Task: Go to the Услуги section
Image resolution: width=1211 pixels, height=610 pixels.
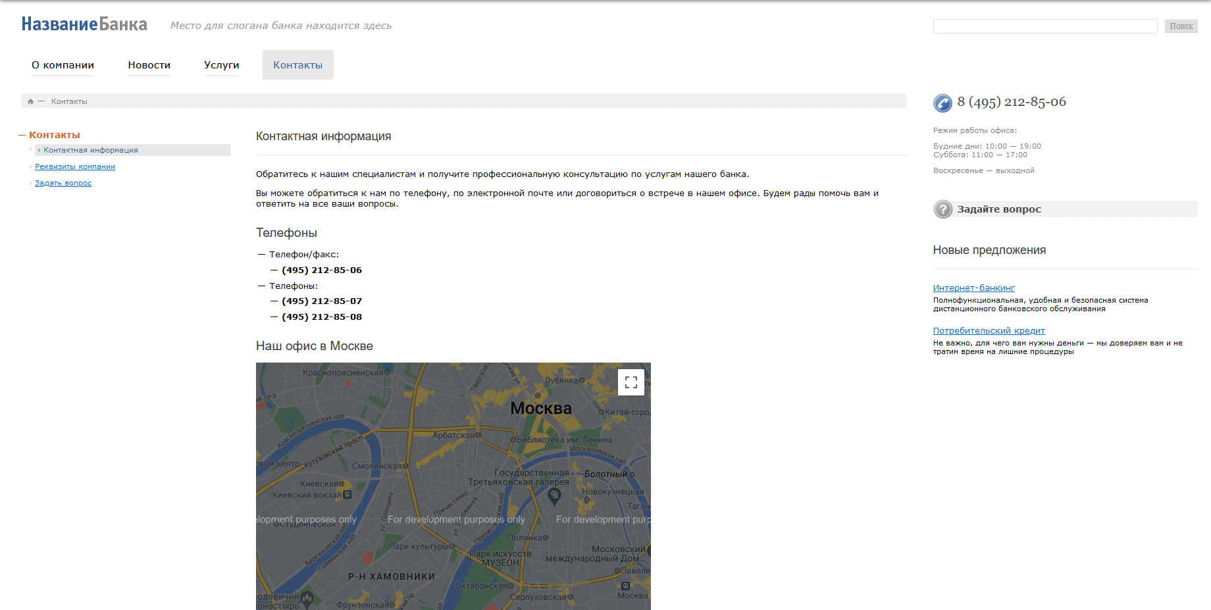Action: [221, 65]
